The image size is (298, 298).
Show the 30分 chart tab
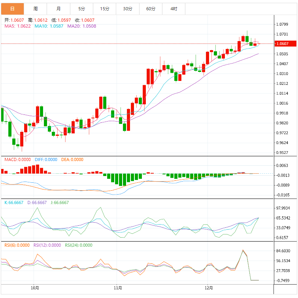128,9
